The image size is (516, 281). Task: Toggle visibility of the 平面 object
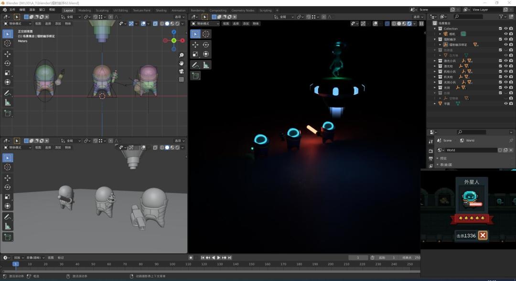tap(505, 103)
